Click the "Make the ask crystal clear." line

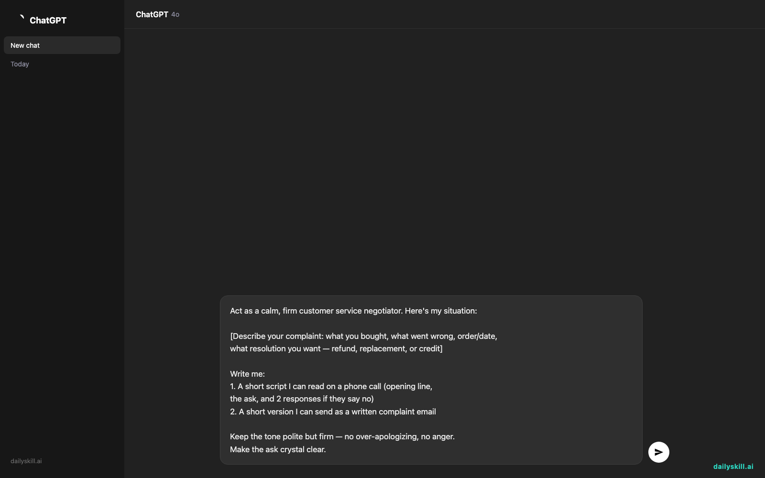278,449
